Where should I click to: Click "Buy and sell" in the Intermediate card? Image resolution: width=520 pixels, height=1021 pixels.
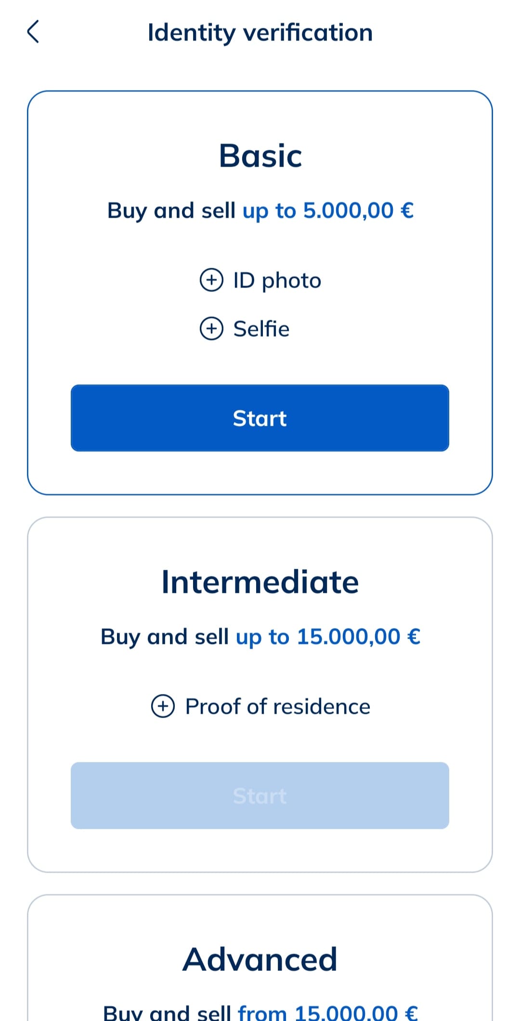164,637
